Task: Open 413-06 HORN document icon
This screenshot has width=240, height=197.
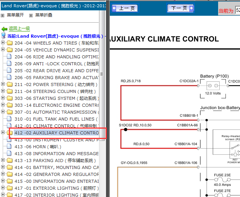Action: pyautogui.click(x=9, y=146)
